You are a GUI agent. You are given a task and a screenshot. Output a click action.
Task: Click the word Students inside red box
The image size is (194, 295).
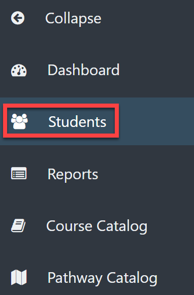coord(77,122)
